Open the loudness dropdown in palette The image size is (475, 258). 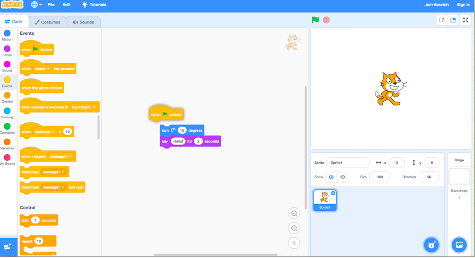[x=44, y=132]
